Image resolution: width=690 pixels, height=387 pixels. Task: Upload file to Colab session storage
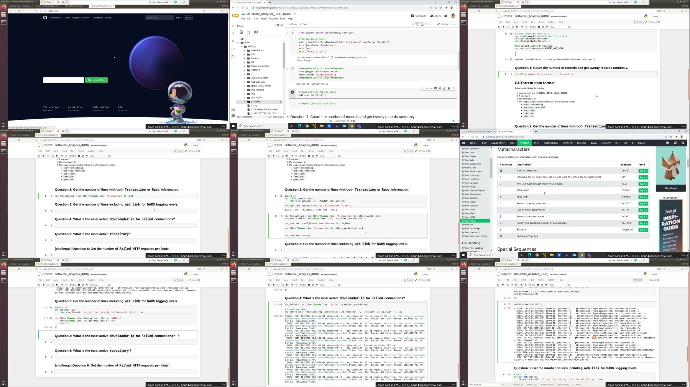(x=241, y=32)
